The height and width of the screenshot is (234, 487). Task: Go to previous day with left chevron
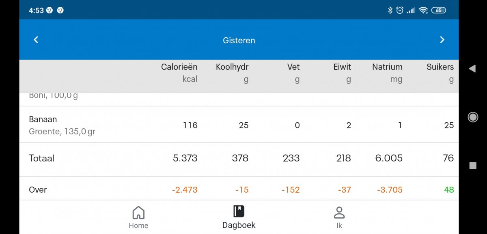click(36, 40)
